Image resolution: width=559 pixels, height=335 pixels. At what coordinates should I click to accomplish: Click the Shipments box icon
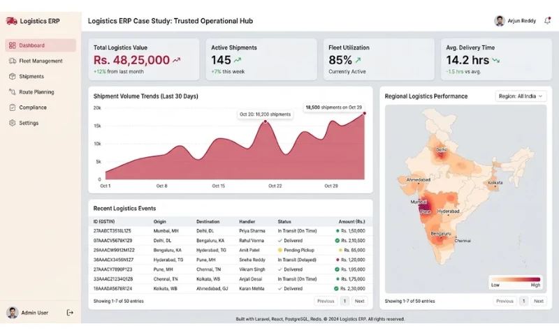pos(13,76)
